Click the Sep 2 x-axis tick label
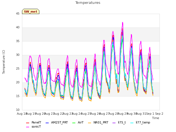This screenshot has height=132, width=176. [159, 114]
